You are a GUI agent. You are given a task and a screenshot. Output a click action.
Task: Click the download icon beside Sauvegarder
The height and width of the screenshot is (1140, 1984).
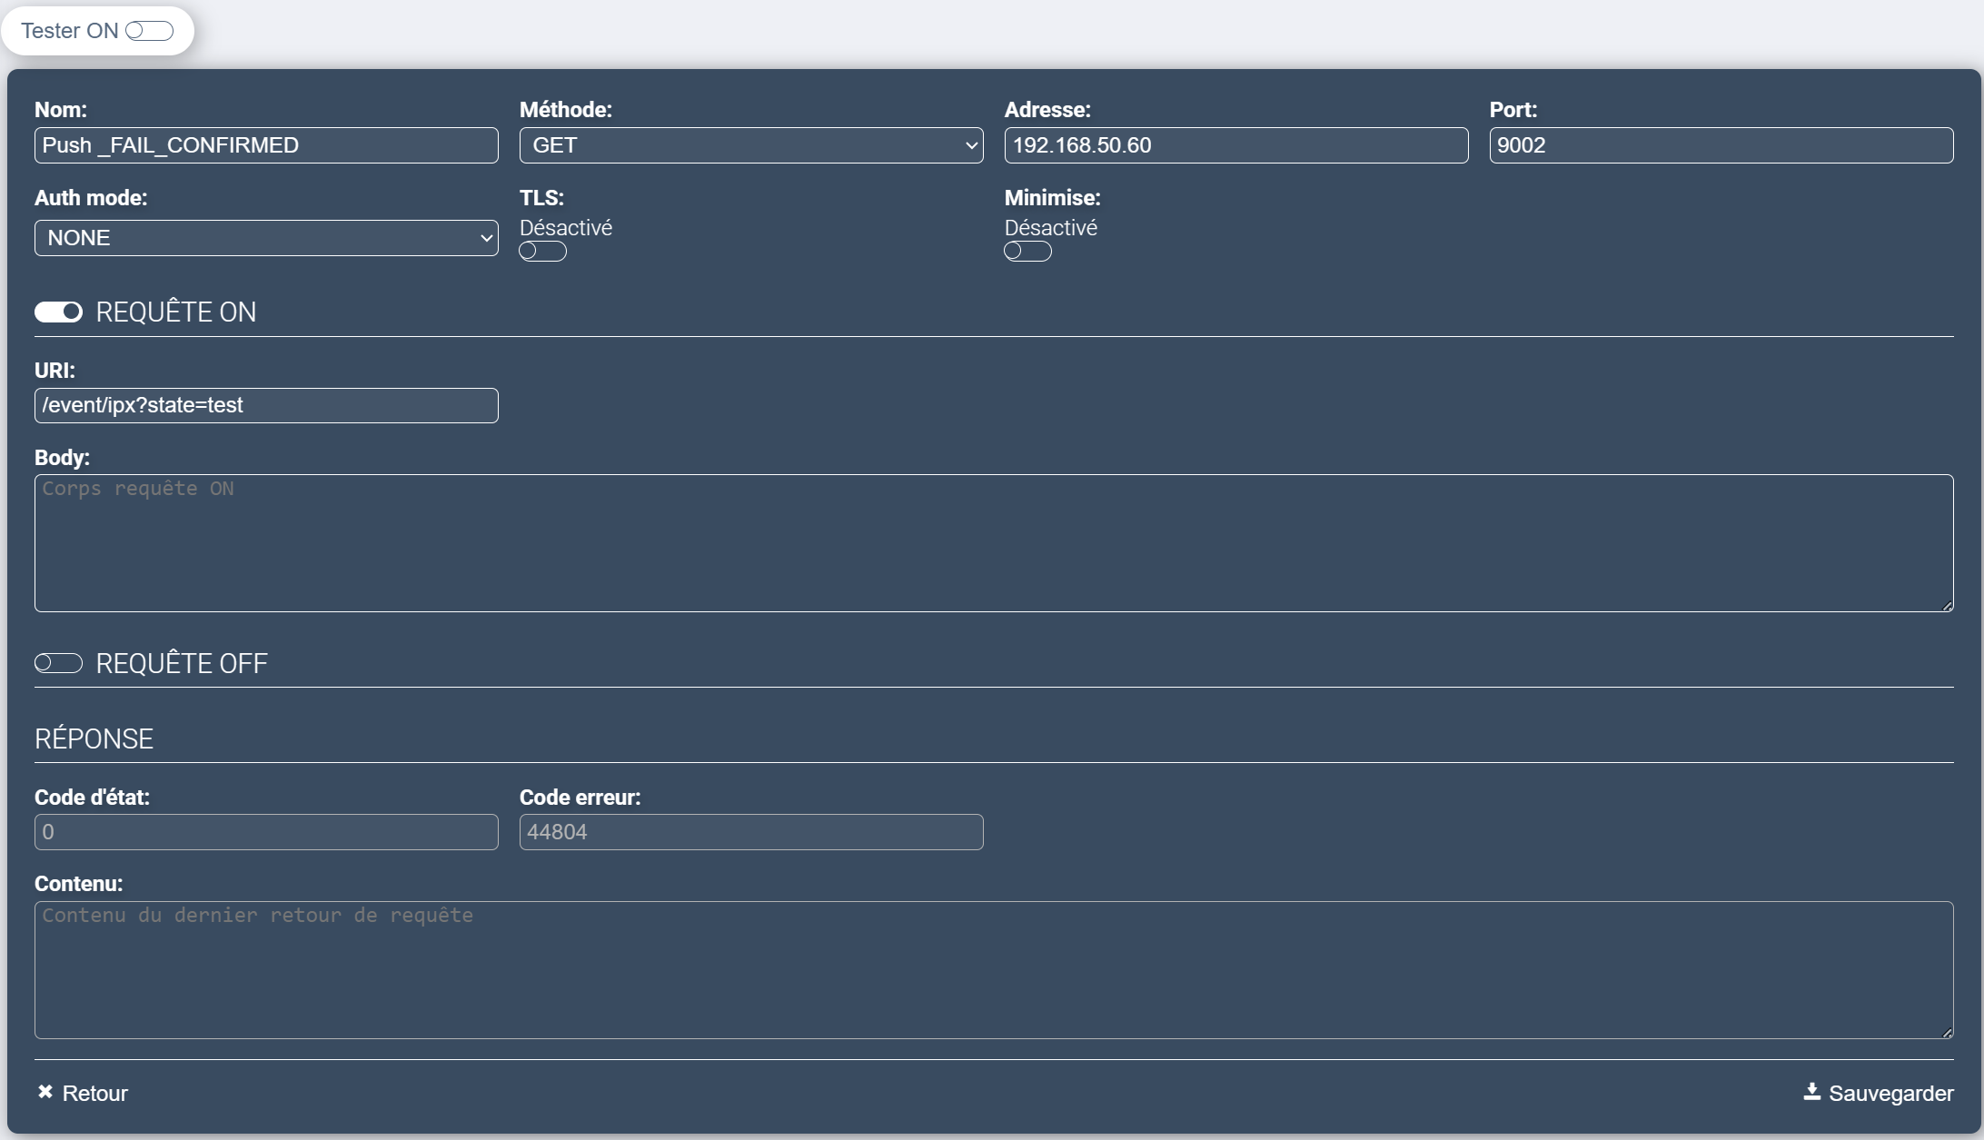pos(1811,1092)
